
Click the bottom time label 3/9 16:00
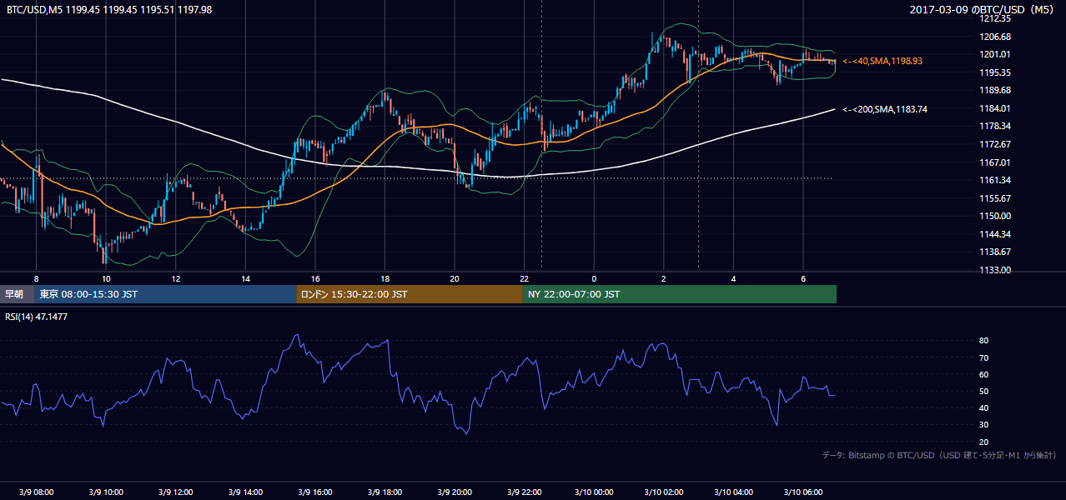tap(315, 492)
